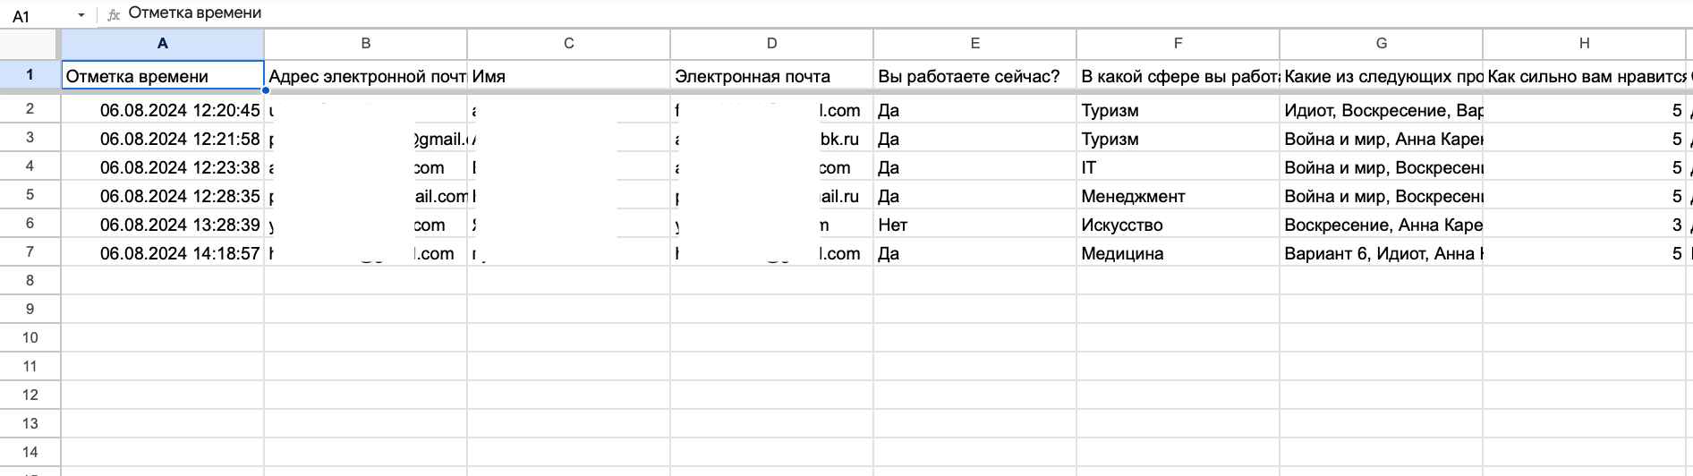Click the select-all corner box
Screen dimensions: 1693x476
point(30,44)
